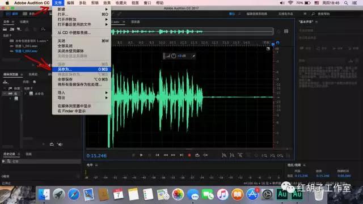Switch to the Multitrack view button

[29, 14]
